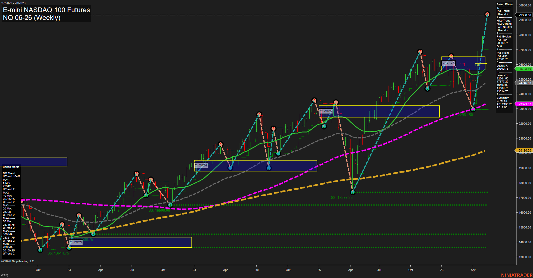Click the '© 2026 NinjaTrader, LLC' copyright text

18,261
